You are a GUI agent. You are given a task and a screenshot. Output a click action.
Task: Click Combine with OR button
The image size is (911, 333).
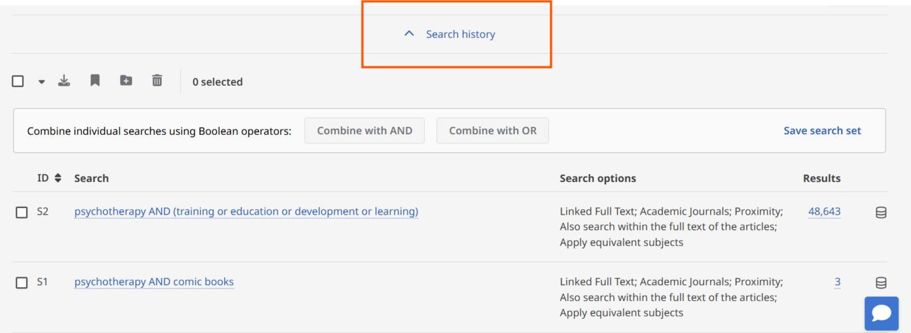coord(493,130)
